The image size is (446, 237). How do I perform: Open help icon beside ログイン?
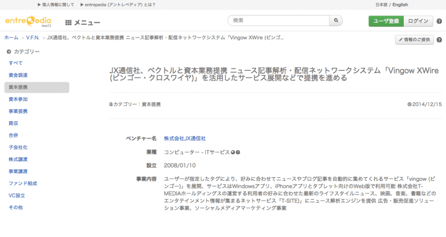(439, 21)
